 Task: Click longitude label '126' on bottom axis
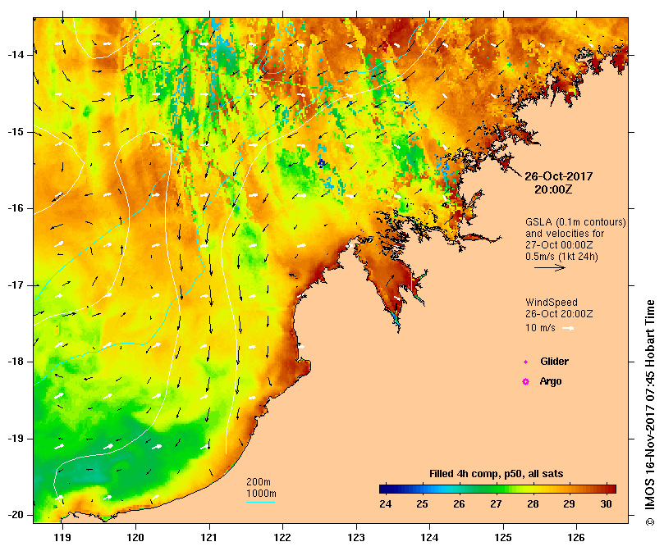[576, 537]
